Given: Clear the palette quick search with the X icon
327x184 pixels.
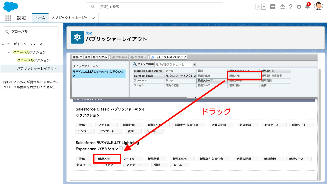Looking at the screenshot, I should pos(195,64).
